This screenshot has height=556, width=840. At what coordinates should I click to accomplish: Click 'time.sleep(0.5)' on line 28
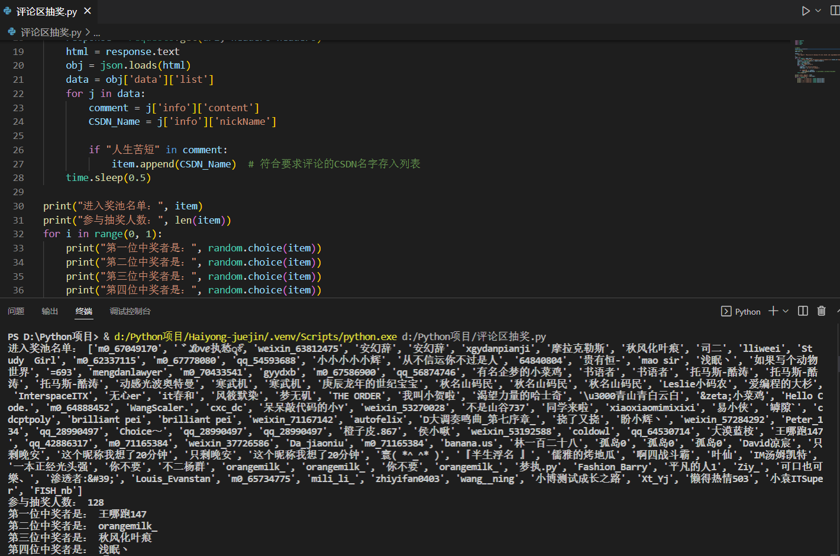pos(108,177)
